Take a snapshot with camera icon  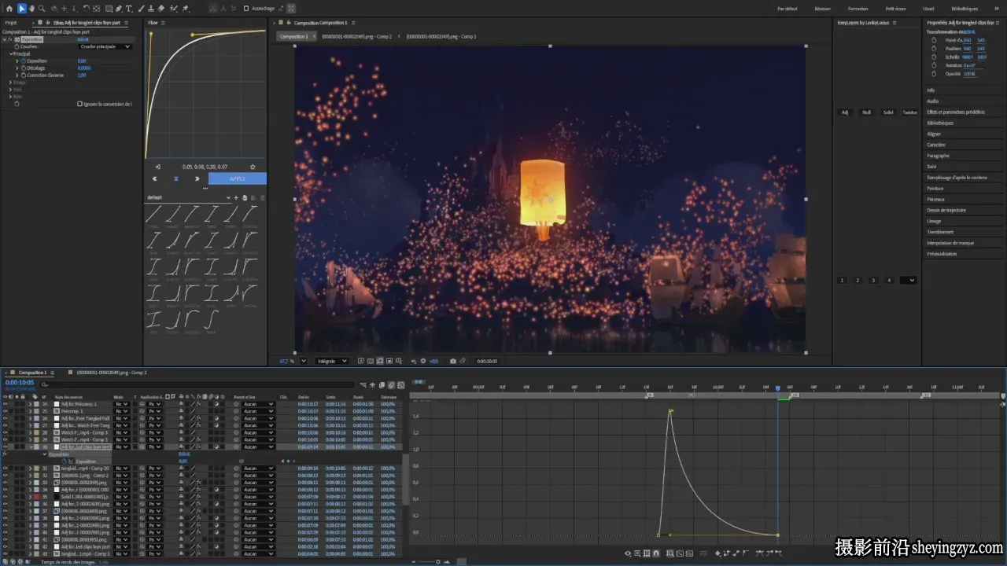pyautogui.click(x=453, y=362)
